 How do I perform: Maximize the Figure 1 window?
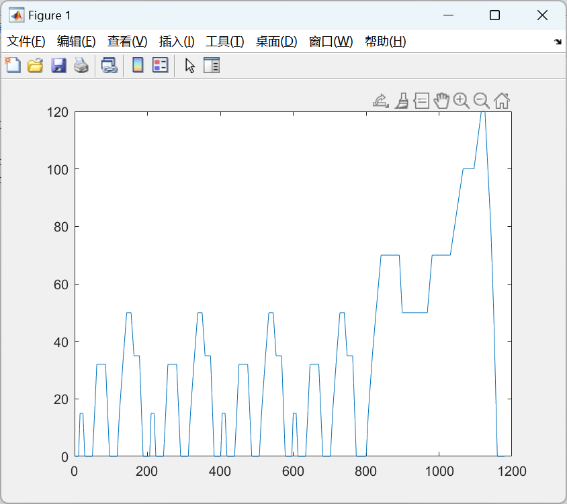click(x=494, y=15)
